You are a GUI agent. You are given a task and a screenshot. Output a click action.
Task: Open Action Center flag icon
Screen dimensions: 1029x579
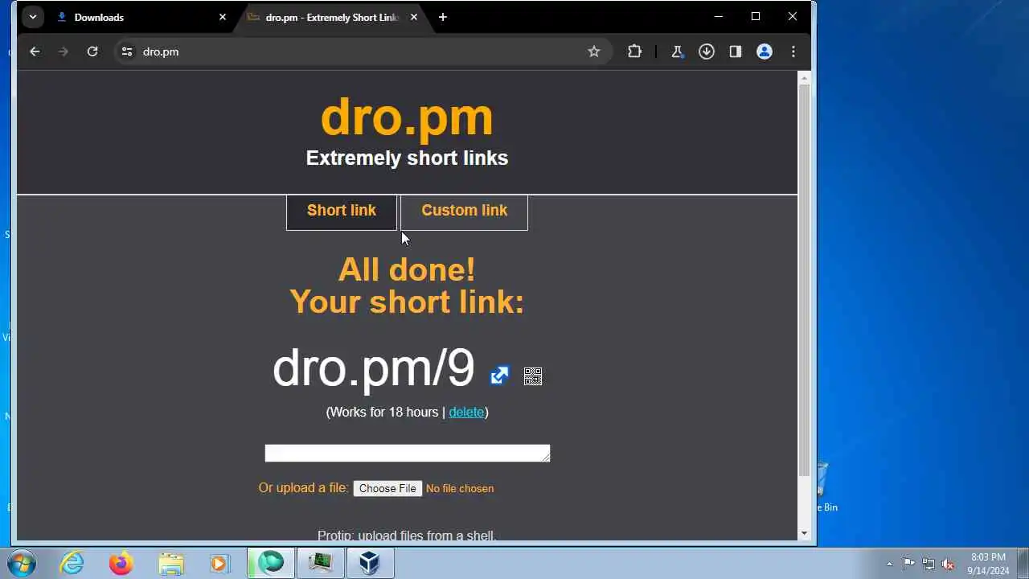click(x=908, y=564)
